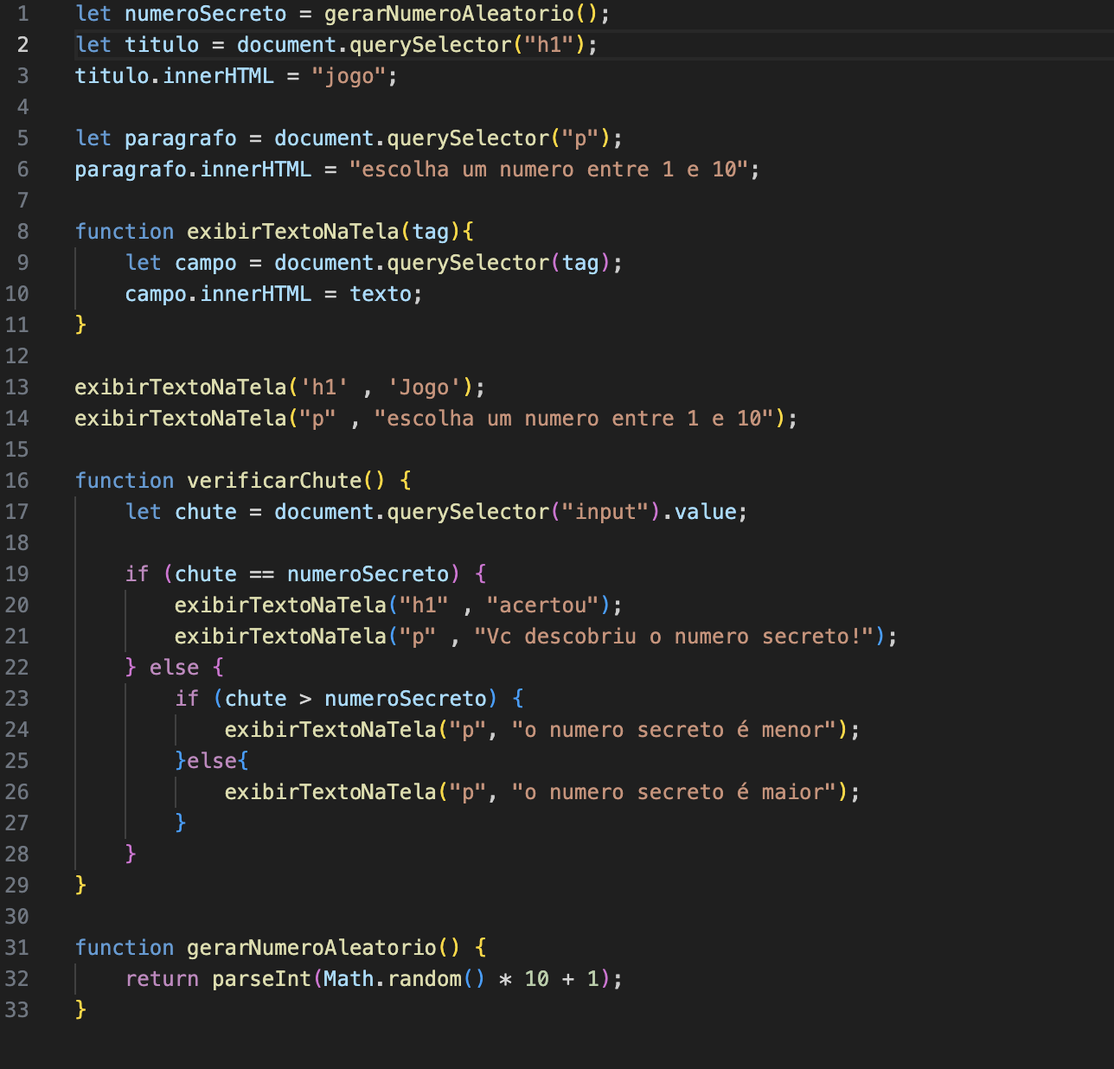Select line number 2 in gutter
Screen dimensions: 1114x1069
click(22, 45)
